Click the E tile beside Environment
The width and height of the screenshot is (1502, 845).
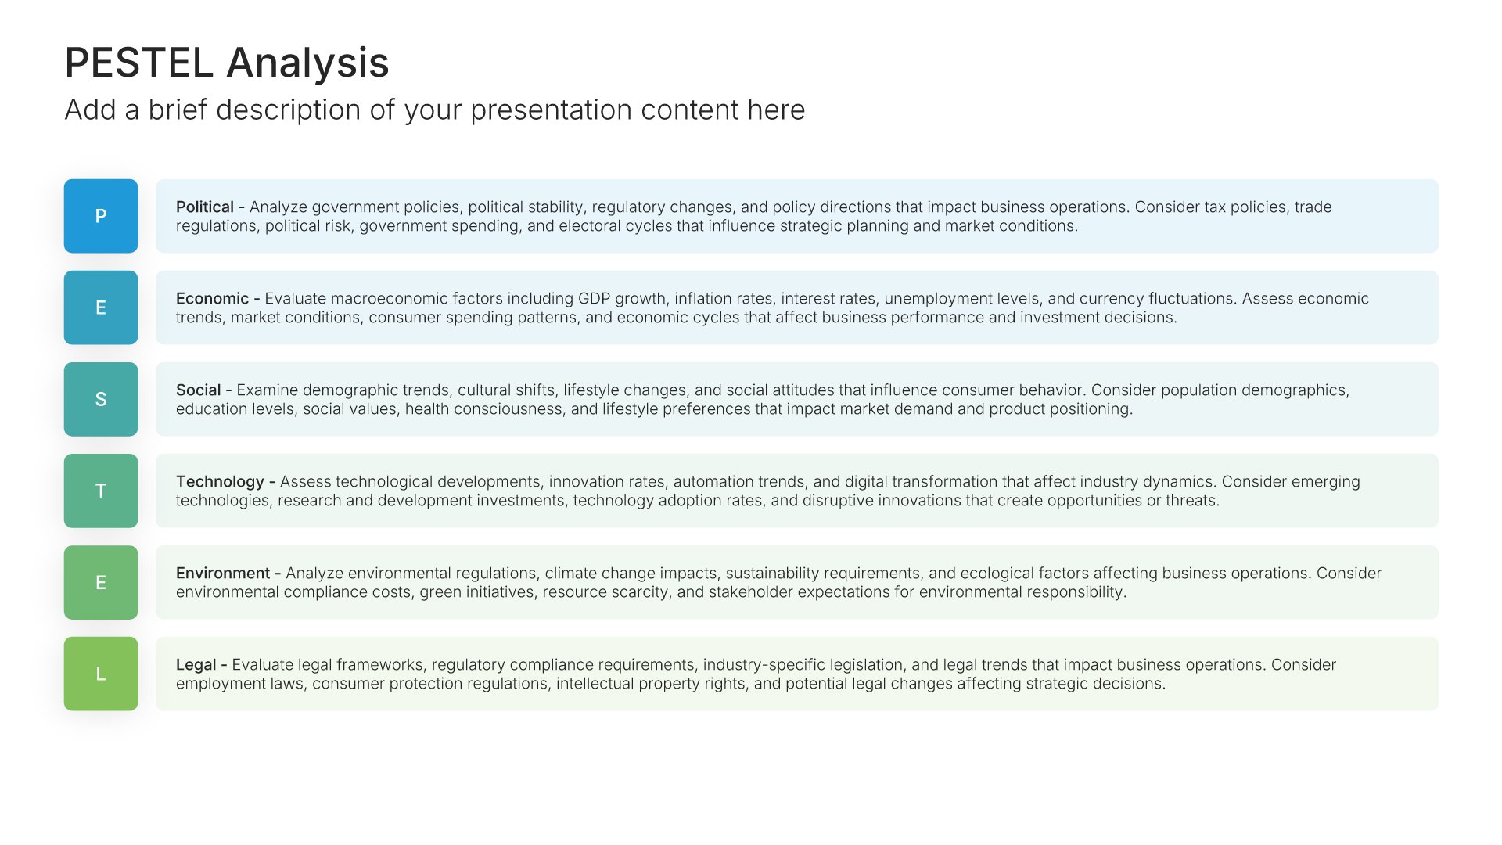click(101, 582)
